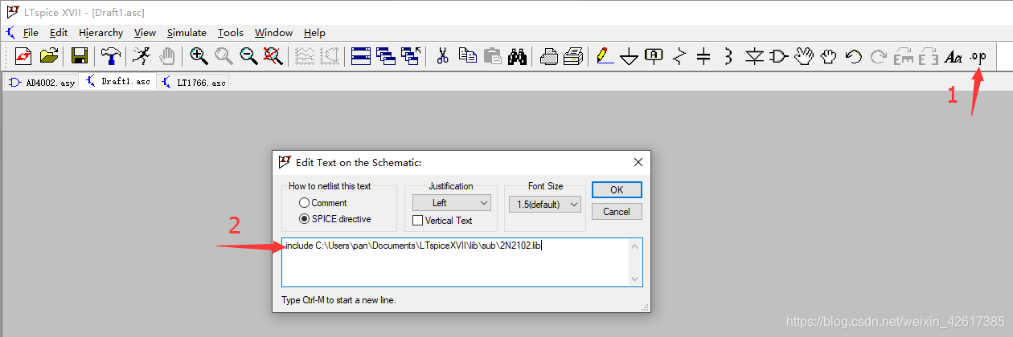Switch to AD4002.asy tab
This screenshot has width=1013, height=337.
coord(41,83)
